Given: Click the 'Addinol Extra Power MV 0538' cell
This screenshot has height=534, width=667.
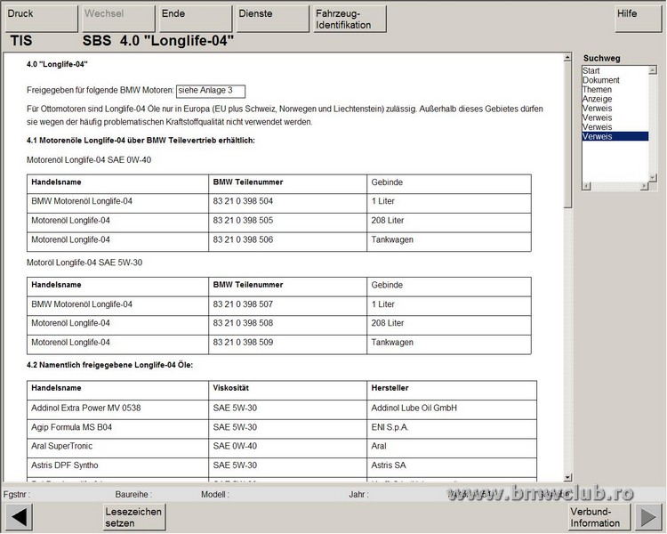Looking at the screenshot, I should pos(117,408).
